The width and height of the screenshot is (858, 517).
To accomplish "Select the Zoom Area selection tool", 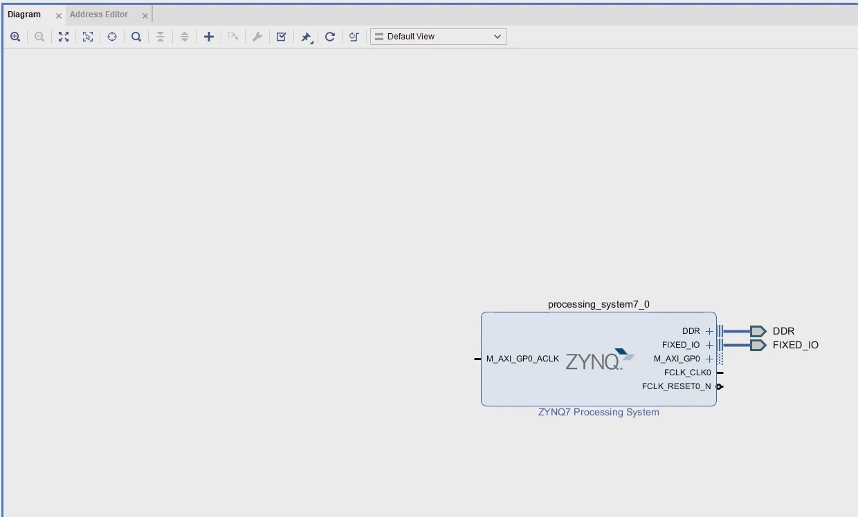I will click(x=88, y=37).
